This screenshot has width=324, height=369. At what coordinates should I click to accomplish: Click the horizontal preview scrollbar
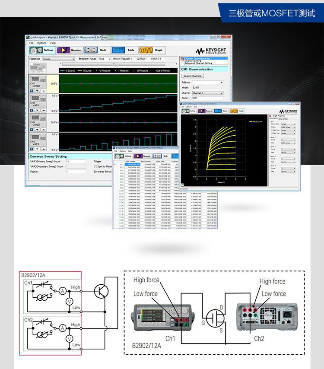pyautogui.click(x=114, y=64)
